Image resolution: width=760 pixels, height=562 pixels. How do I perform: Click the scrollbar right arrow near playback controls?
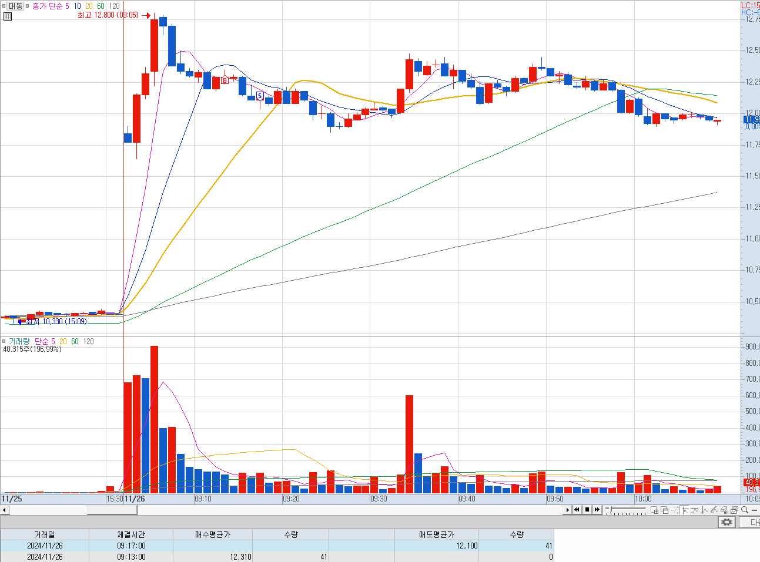pyautogui.click(x=567, y=510)
